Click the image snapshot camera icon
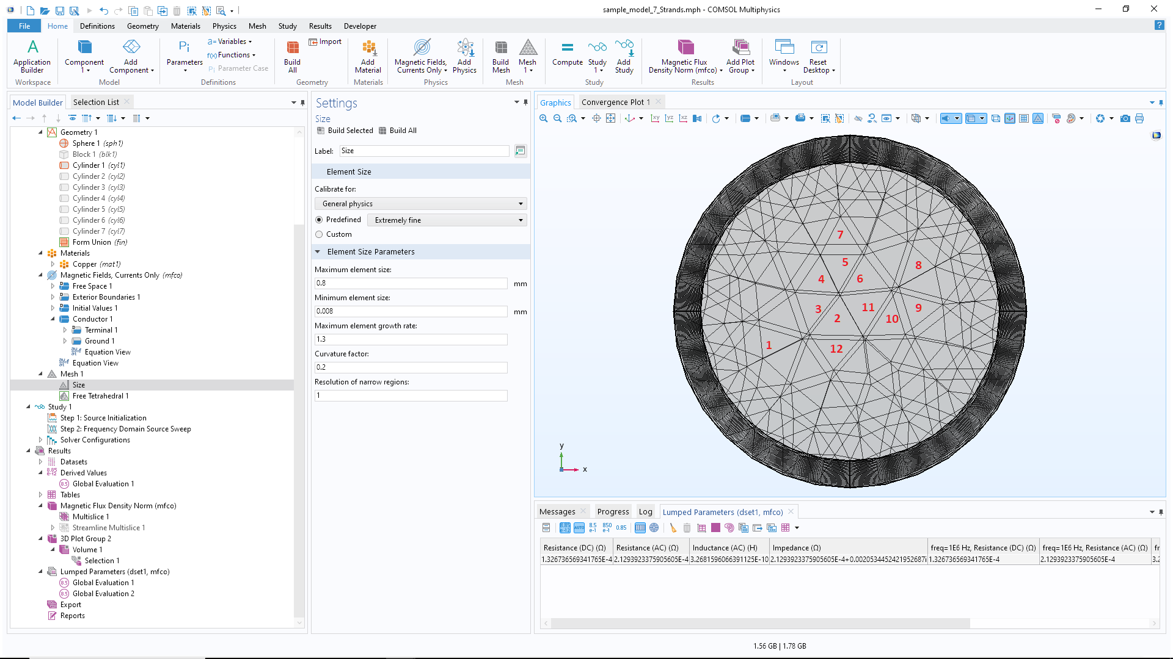 (x=1125, y=118)
